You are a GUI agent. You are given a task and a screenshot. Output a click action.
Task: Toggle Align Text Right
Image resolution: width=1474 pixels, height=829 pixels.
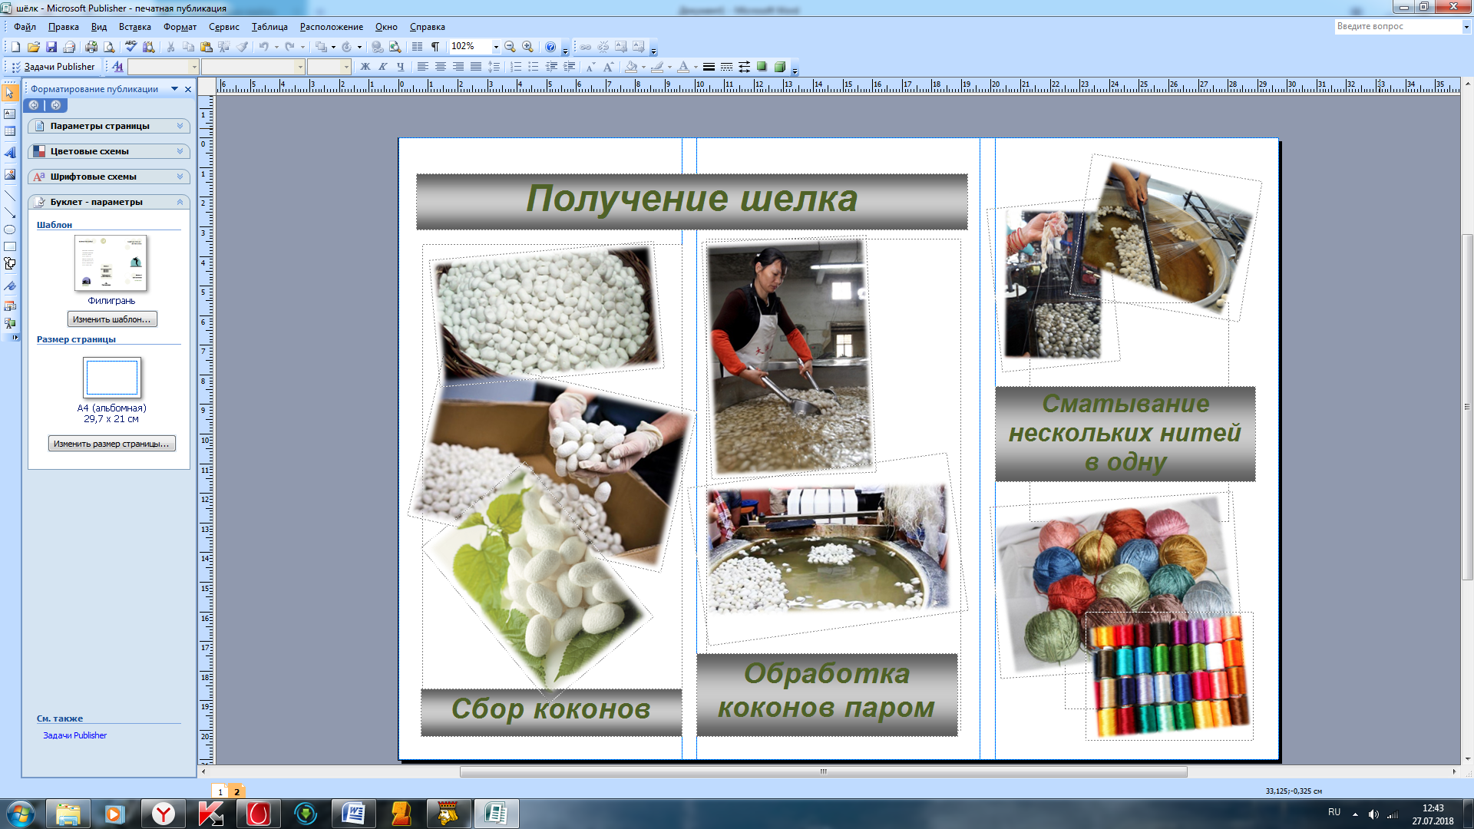point(458,67)
